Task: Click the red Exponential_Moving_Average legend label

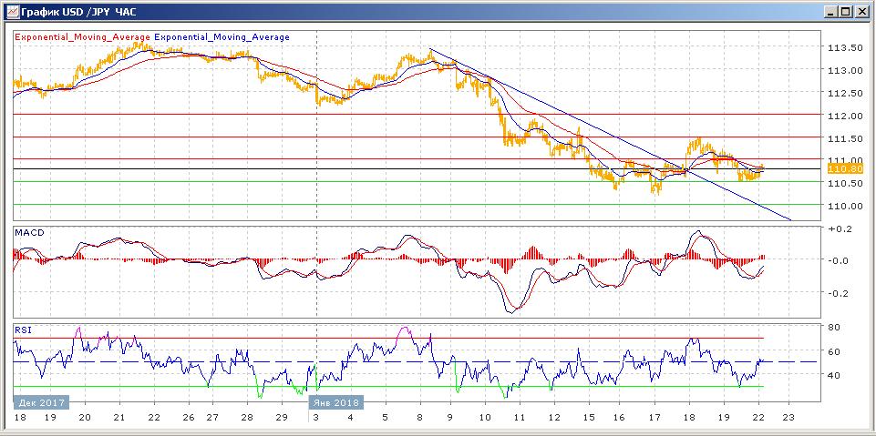Action: (81, 37)
